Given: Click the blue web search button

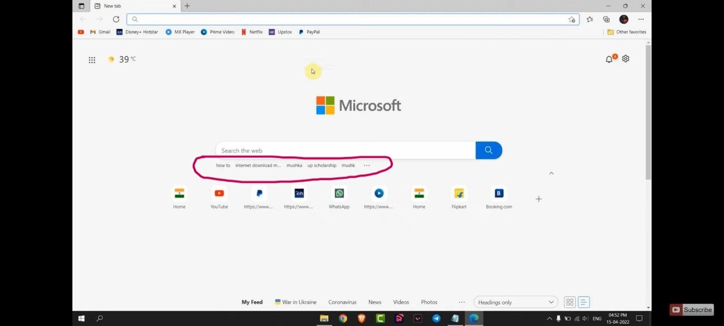Looking at the screenshot, I should point(489,151).
